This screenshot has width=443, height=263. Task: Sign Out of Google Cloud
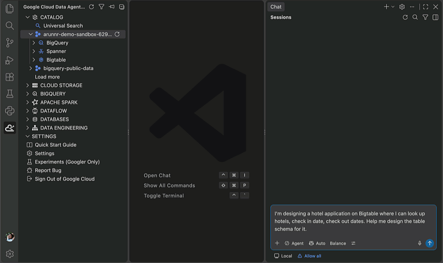64,179
